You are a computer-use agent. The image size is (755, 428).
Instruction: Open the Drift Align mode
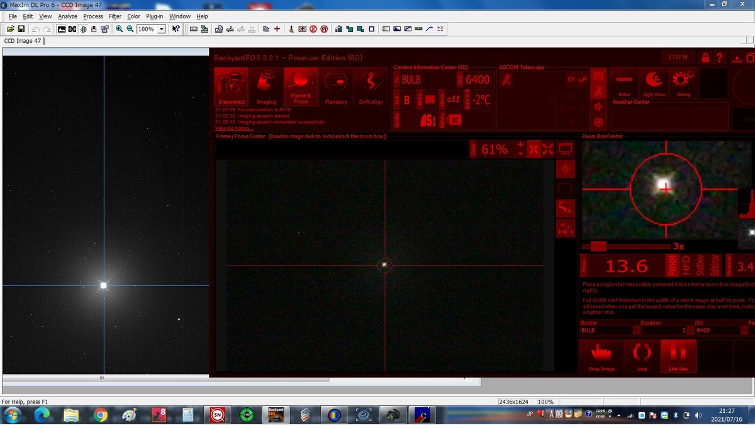(x=371, y=87)
